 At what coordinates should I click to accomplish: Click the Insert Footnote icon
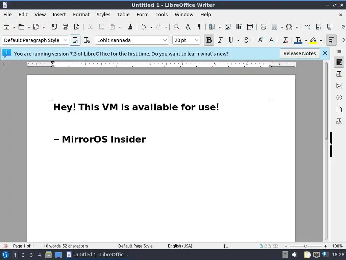pyautogui.click(x=319, y=27)
